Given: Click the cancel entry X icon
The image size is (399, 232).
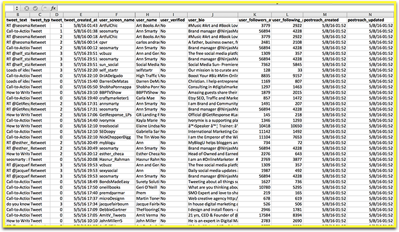Looking at the screenshot, I should tap(27, 8).
